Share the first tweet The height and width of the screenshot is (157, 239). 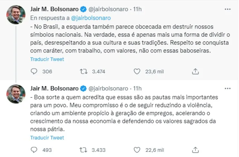coord(195,71)
